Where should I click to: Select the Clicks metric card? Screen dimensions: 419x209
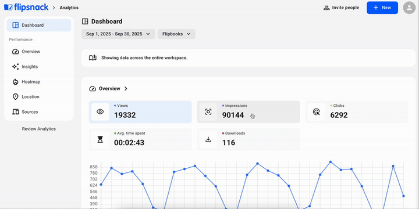pos(357,112)
